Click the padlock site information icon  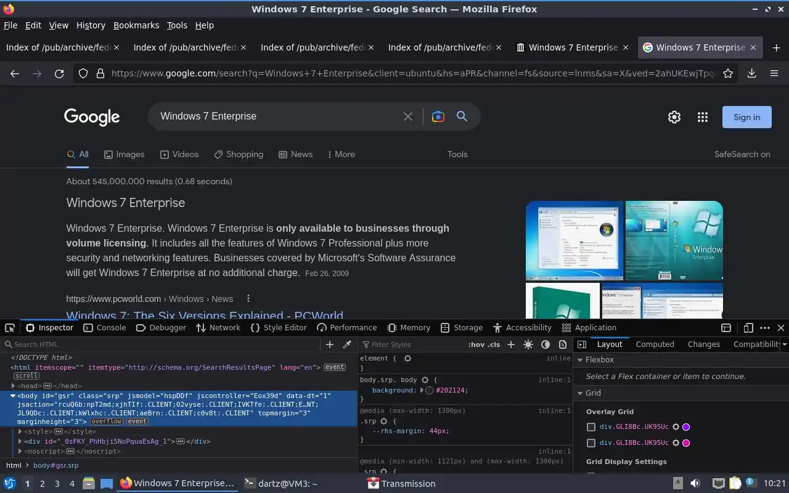[x=100, y=73]
